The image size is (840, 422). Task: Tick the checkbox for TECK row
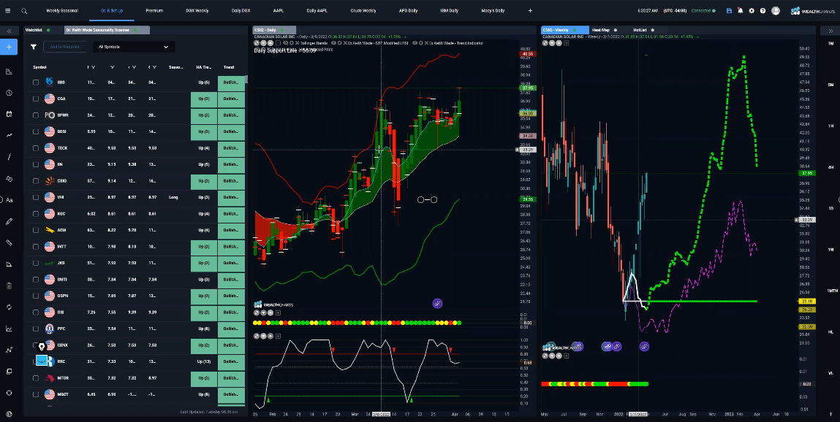pos(36,147)
